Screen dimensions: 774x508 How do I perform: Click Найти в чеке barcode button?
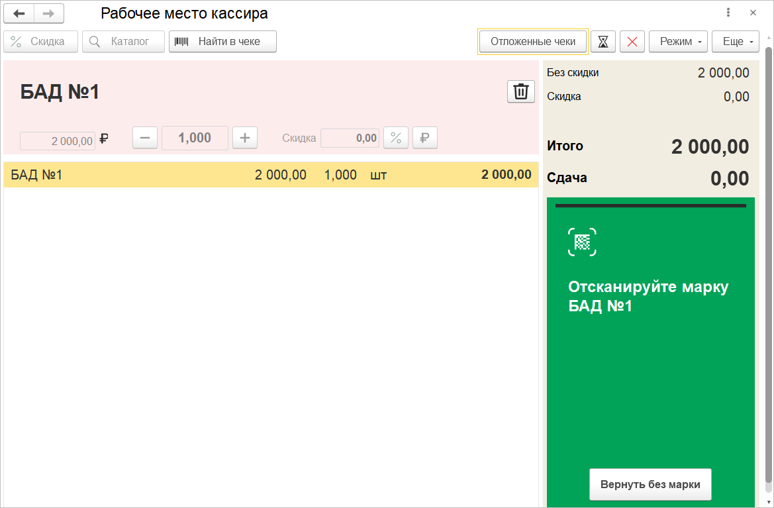pyautogui.click(x=222, y=42)
